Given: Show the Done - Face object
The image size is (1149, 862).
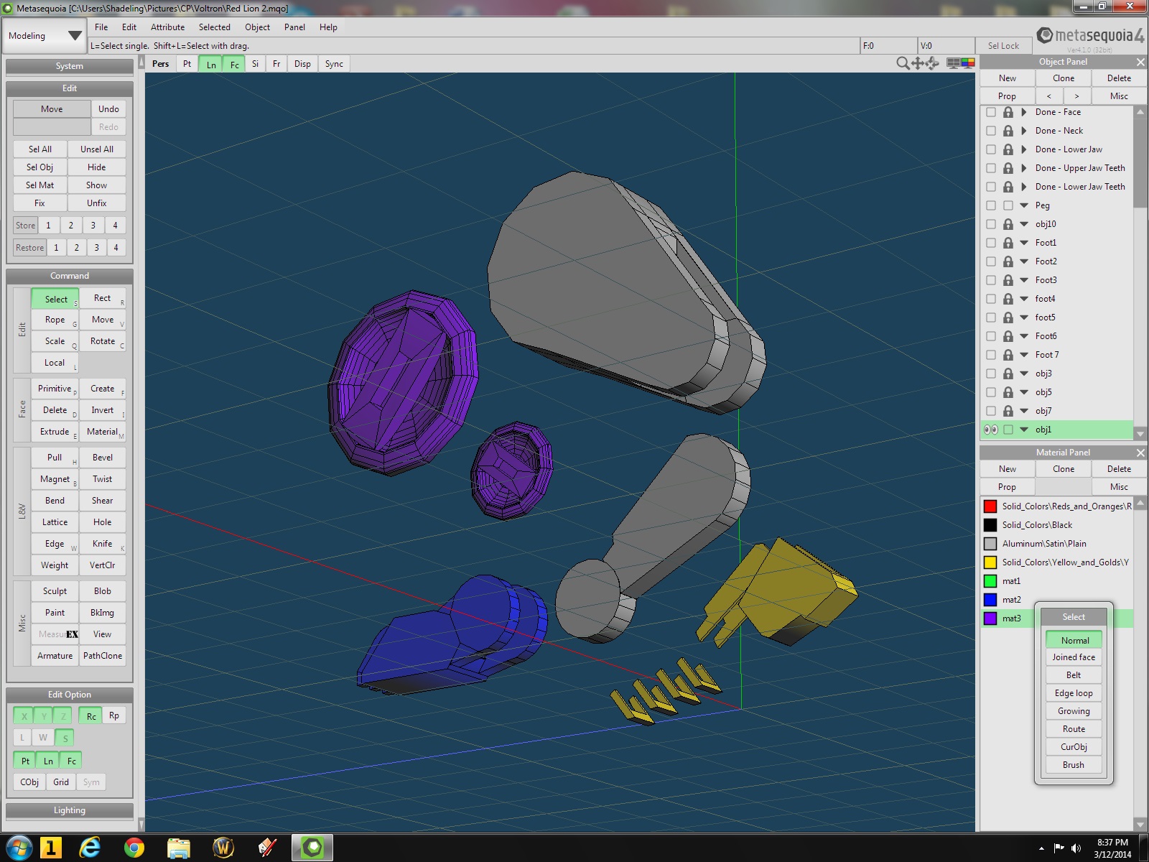Looking at the screenshot, I should 991,112.
